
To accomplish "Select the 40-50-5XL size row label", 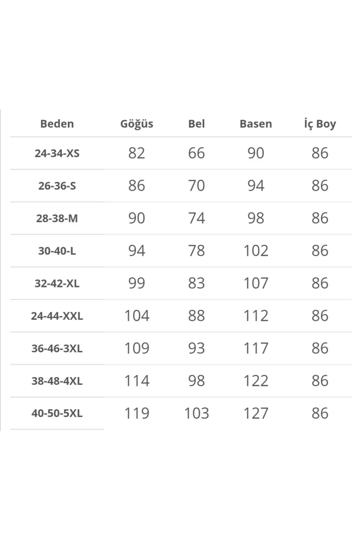I will point(57,413).
